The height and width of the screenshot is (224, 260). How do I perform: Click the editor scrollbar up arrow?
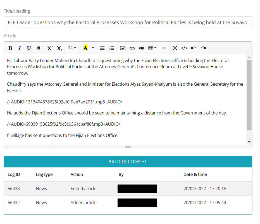(249, 57)
